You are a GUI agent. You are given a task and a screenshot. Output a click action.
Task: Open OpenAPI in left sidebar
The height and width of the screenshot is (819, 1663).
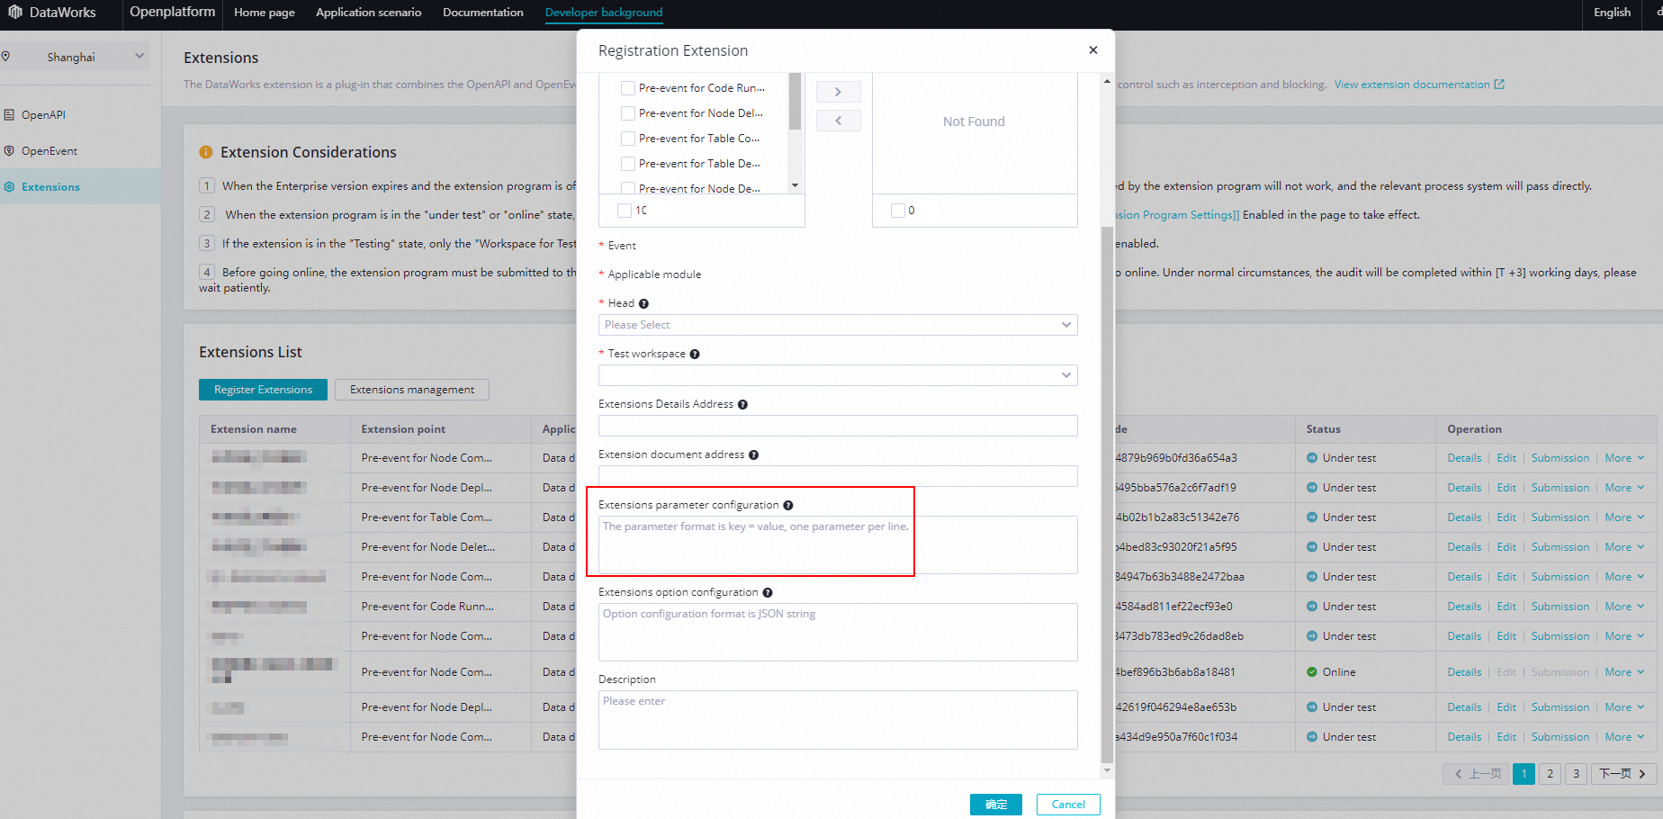coord(43,114)
